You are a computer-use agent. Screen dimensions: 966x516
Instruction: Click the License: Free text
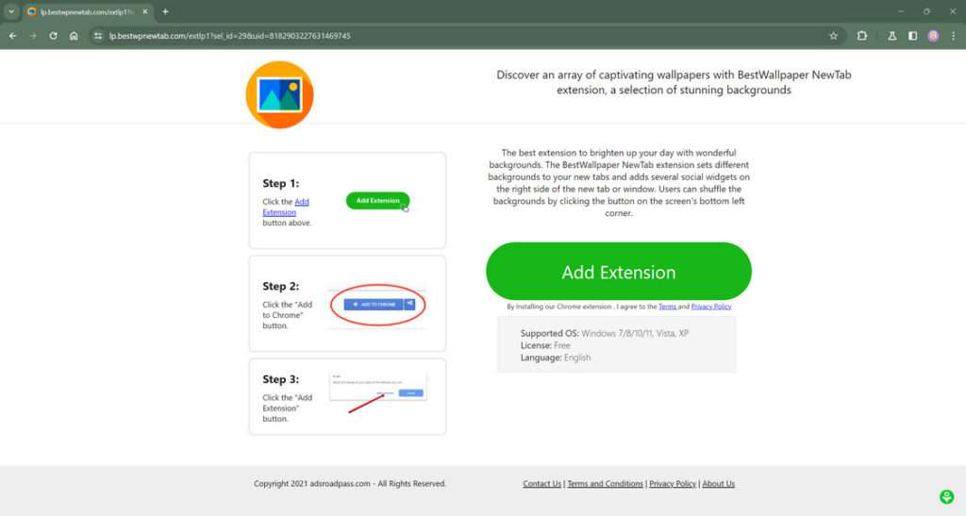tap(545, 345)
